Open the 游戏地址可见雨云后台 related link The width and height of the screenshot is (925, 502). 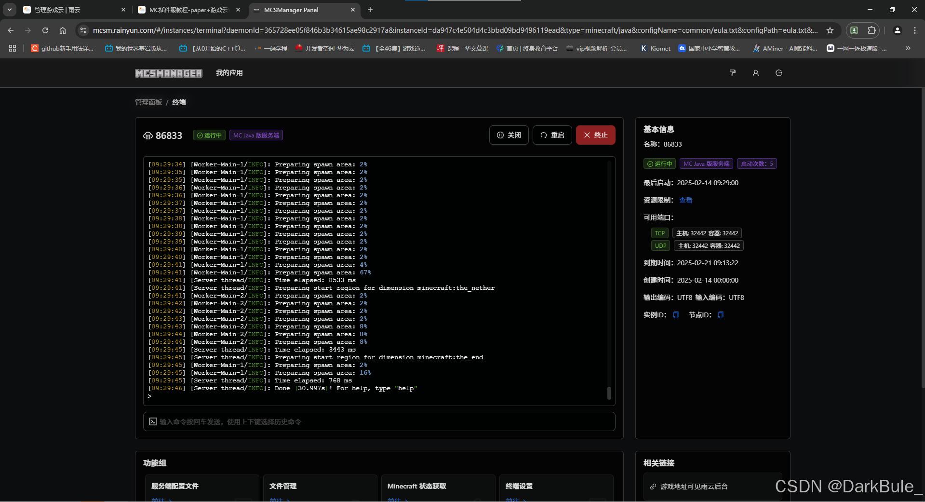[x=713, y=487]
